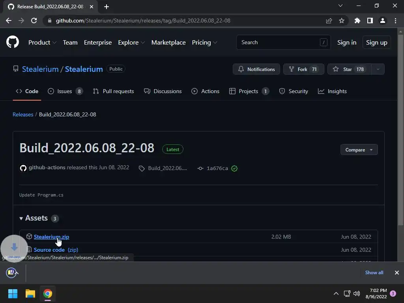404x303 pixels.
Task: Click the padlock site info icon
Action: (50, 21)
